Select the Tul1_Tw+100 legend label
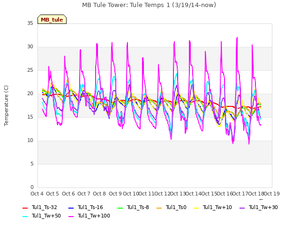 pyautogui.click(x=94, y=216)
